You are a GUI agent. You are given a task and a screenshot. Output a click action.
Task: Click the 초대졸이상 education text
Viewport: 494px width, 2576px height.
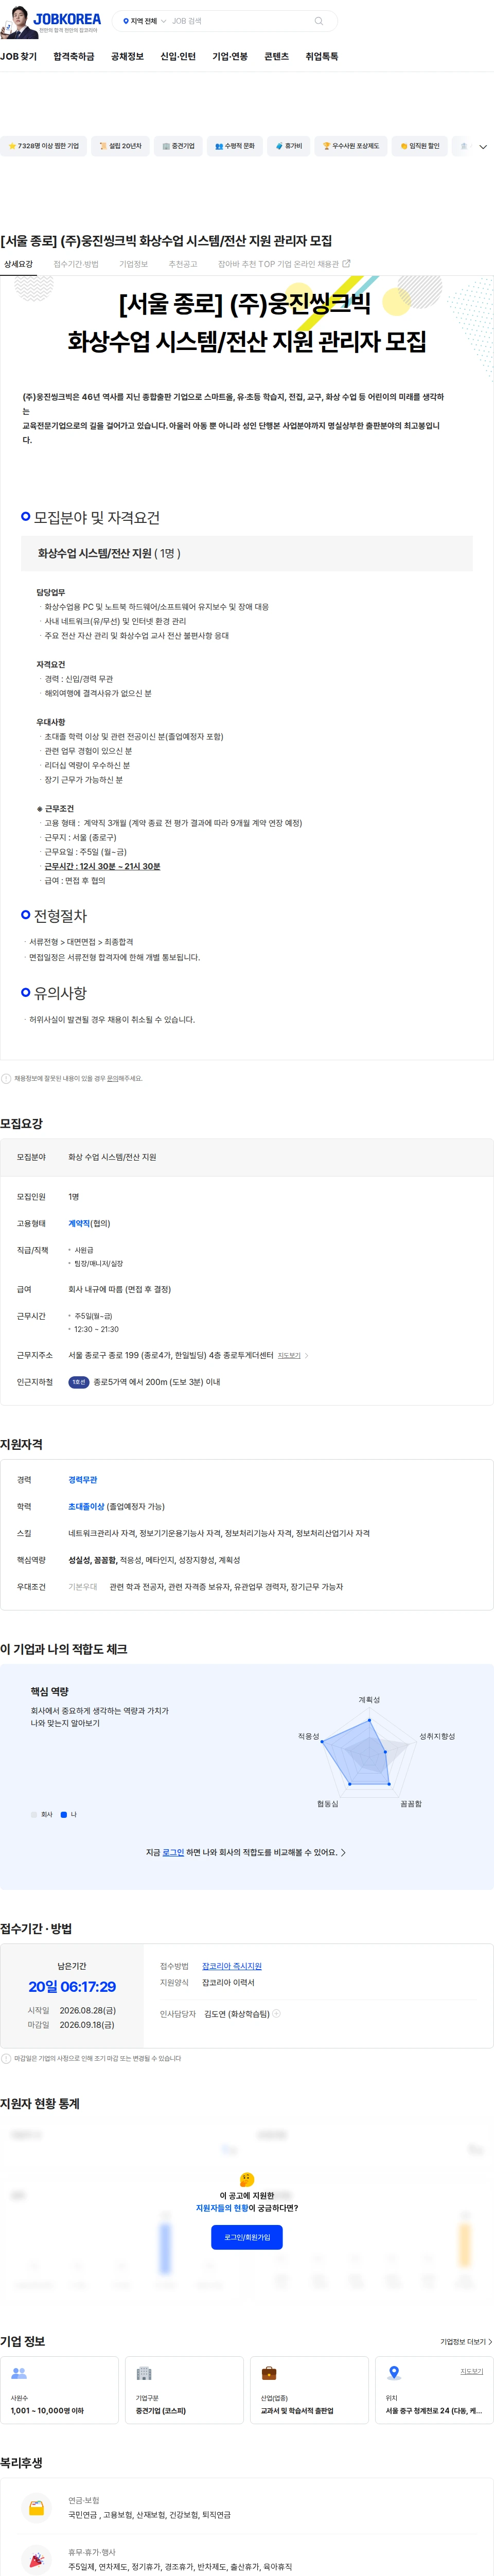86,1506
